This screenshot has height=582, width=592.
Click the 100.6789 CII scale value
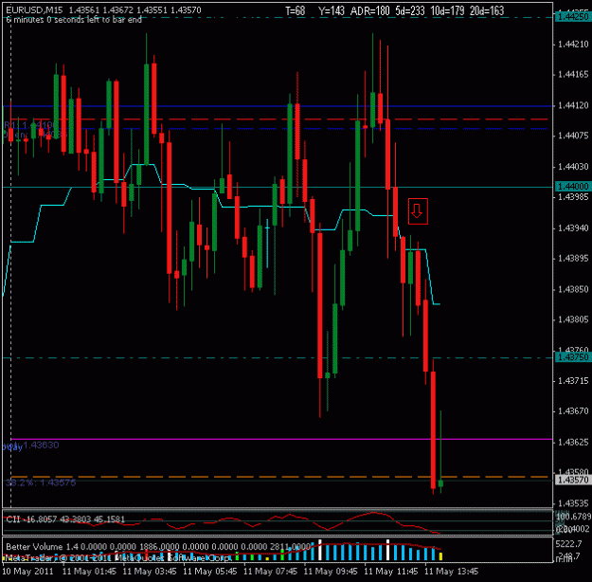tap(574, 517)
